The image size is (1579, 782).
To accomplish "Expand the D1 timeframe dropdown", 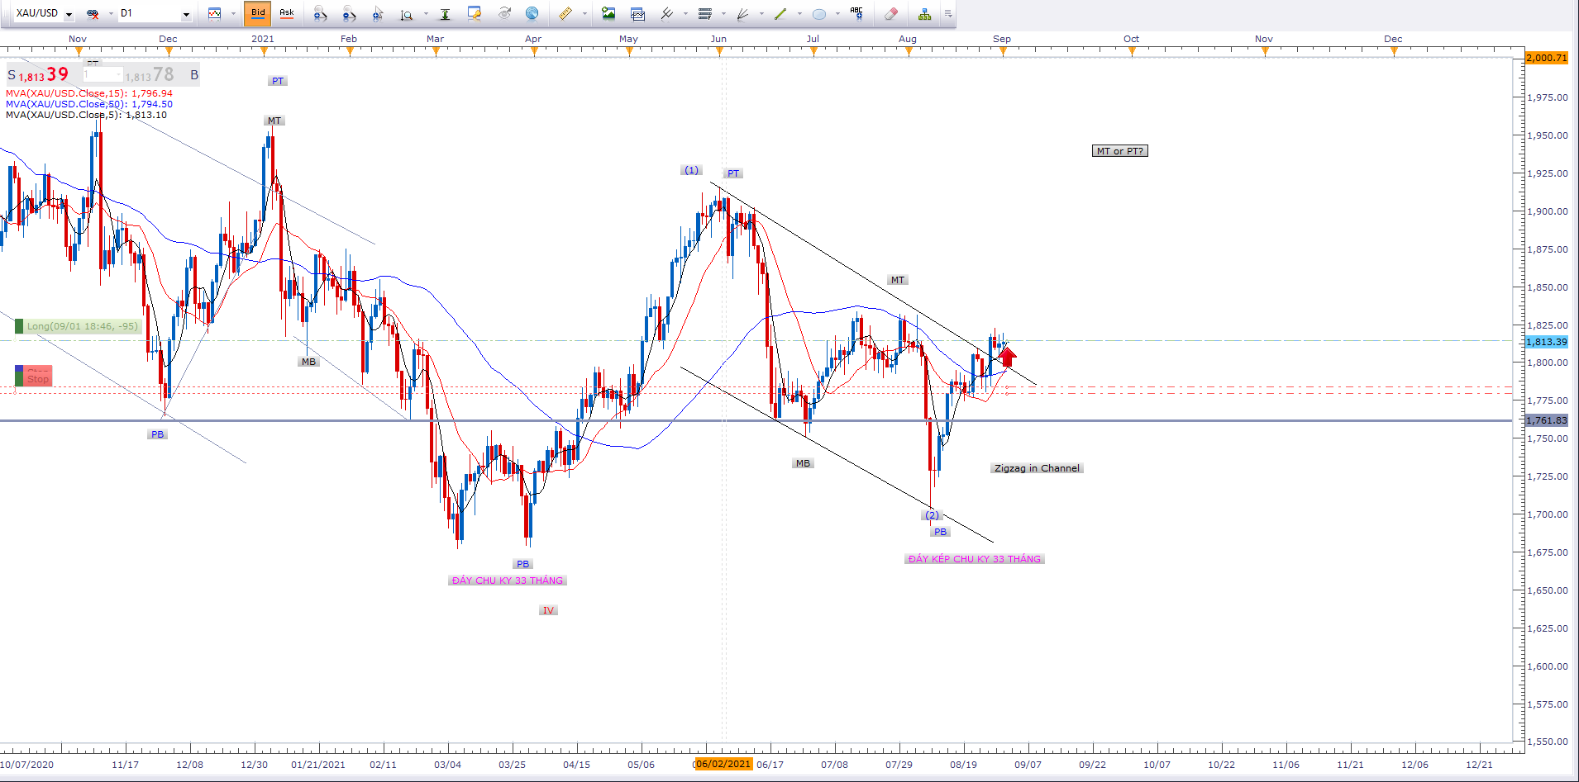I will click(x=186, y=14).
